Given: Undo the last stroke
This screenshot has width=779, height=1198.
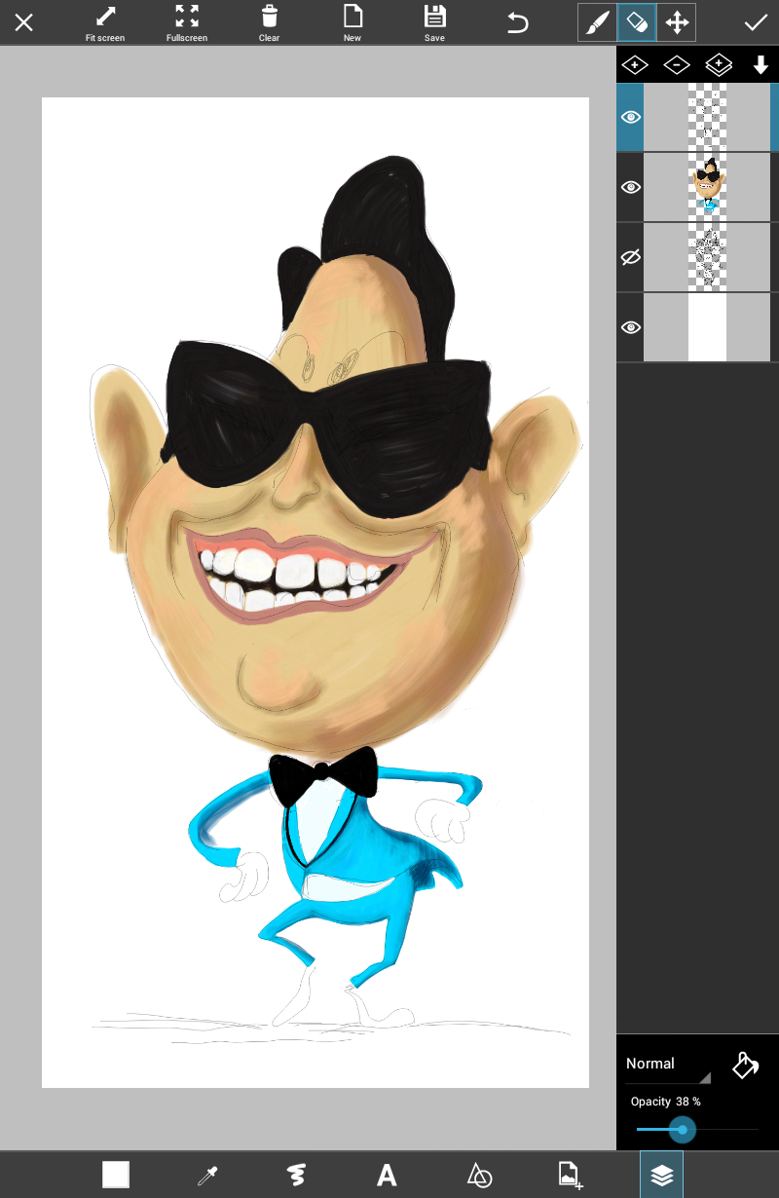Looking at the screenshot, I should coord(518,22).
